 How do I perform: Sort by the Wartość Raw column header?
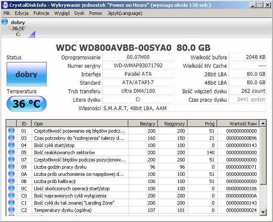238,124
